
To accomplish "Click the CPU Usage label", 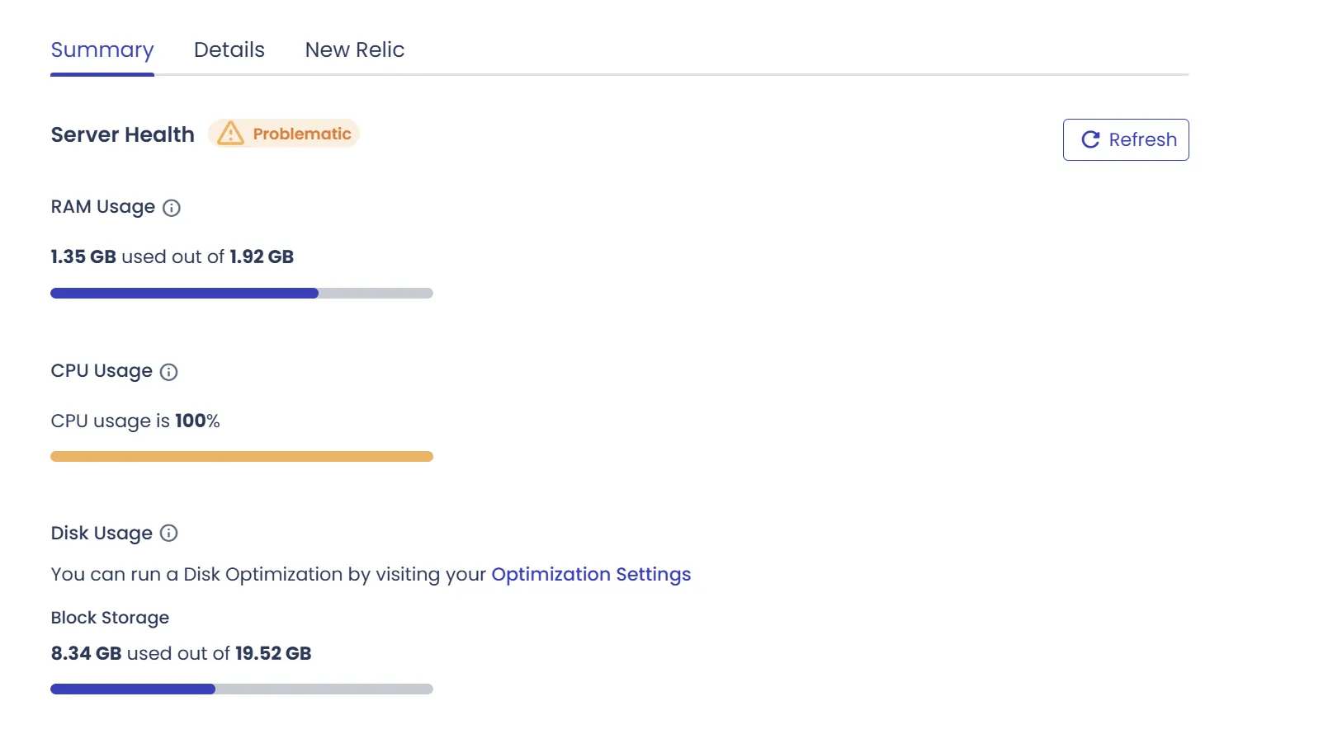I will 102,371.
